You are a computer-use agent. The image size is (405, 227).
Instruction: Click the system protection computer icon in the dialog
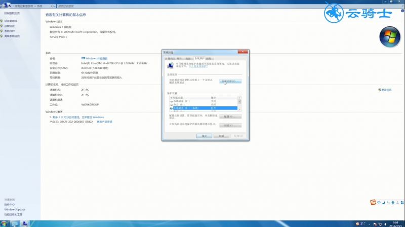[170, 66]
